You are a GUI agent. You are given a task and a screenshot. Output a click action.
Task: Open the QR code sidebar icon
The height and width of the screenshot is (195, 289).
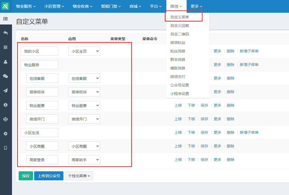[6, 47]
